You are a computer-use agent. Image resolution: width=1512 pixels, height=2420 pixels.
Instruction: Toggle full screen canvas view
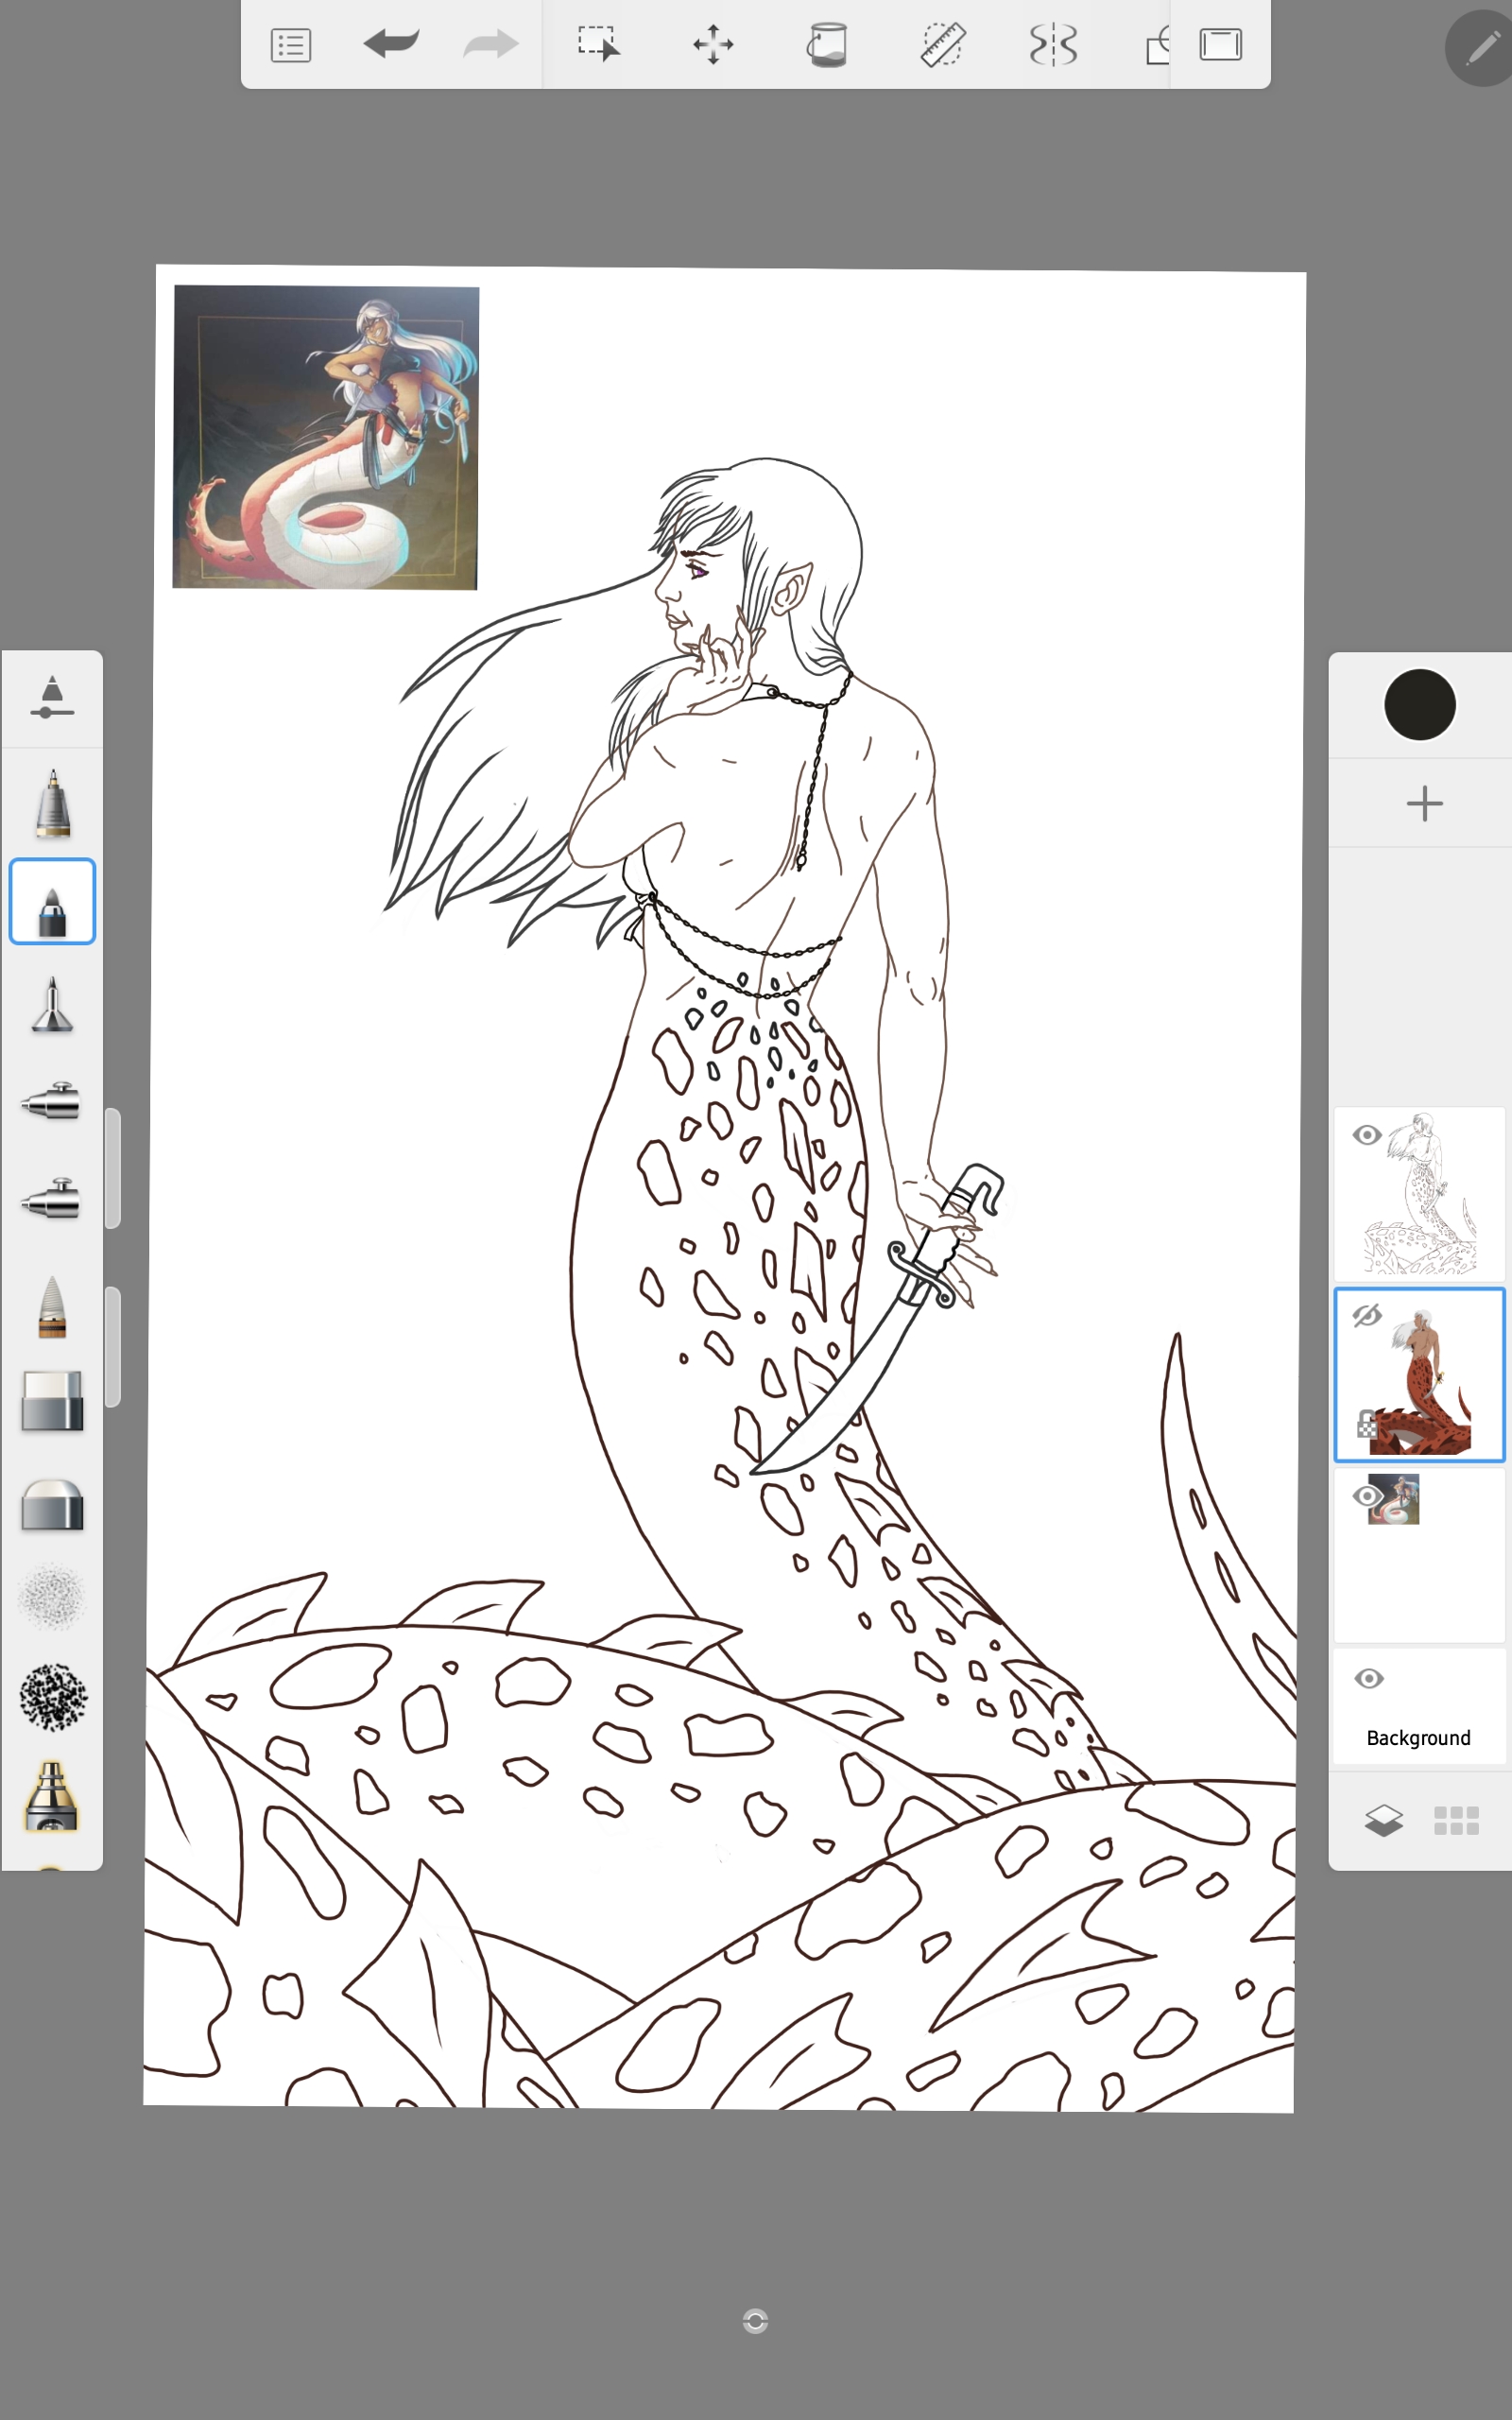click(x=1221, y=44)
